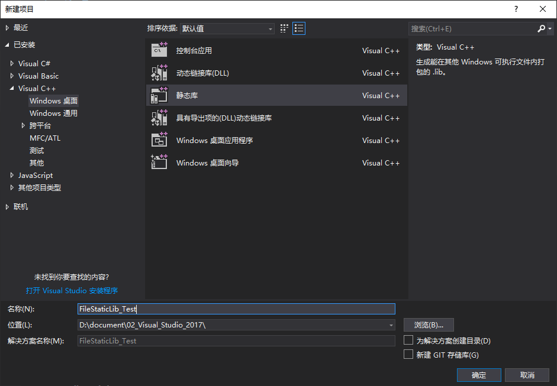Select the Windows 桌面向导 template icon

(159, 163)
